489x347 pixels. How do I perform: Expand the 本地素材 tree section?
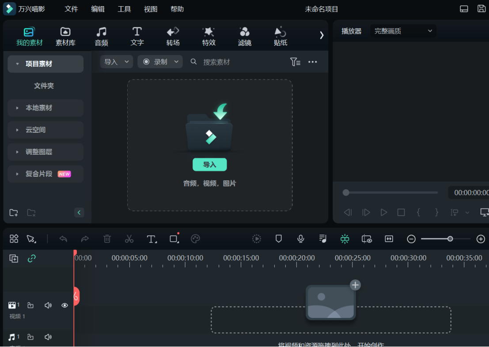(x=38, y=108)
